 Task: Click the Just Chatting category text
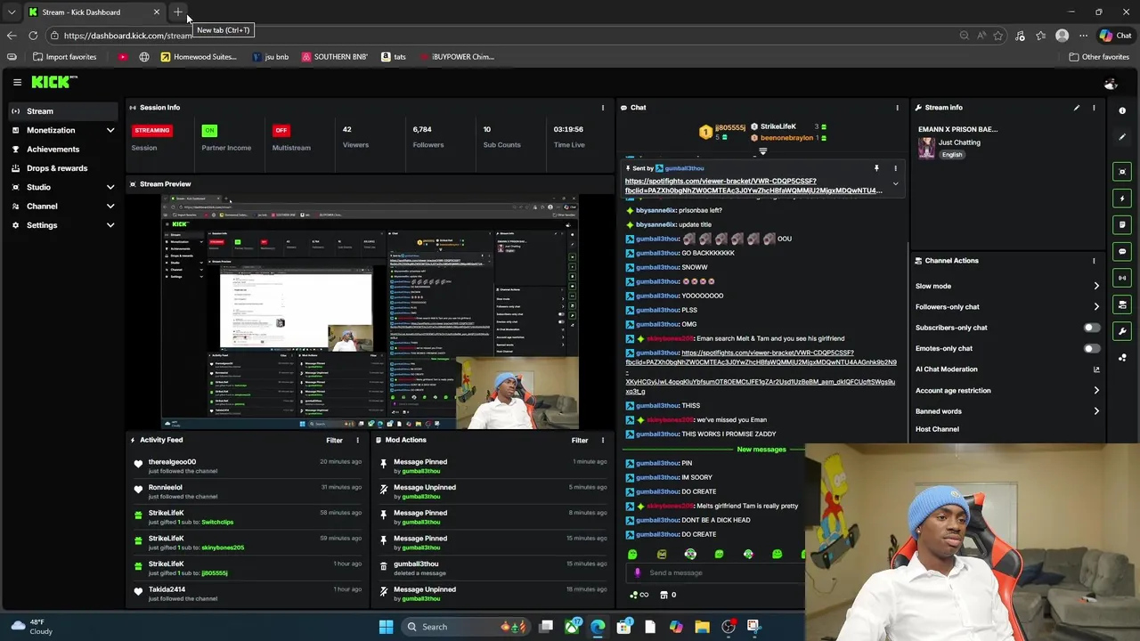coord(959,142)
